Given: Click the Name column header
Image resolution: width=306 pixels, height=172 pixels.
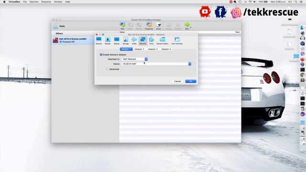Looking at the screenshot, I should click(x=122, y=32).
